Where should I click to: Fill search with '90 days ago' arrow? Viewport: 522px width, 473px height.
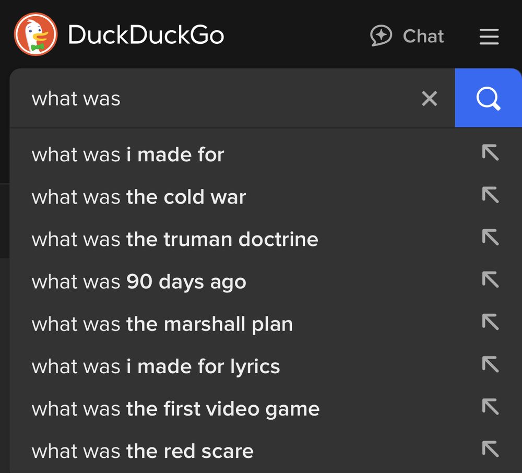pyautogui.click(x=490, y=279)
